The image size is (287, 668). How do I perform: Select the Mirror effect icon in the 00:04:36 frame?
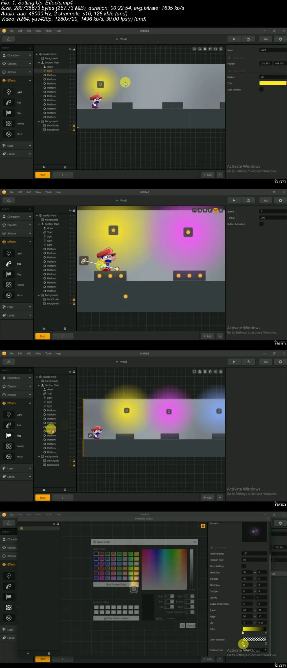point(9,134)
